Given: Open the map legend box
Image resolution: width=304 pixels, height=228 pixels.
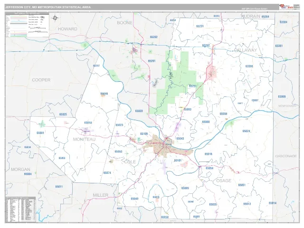Looking at the screenshot, I should click(x=27, y=25).
